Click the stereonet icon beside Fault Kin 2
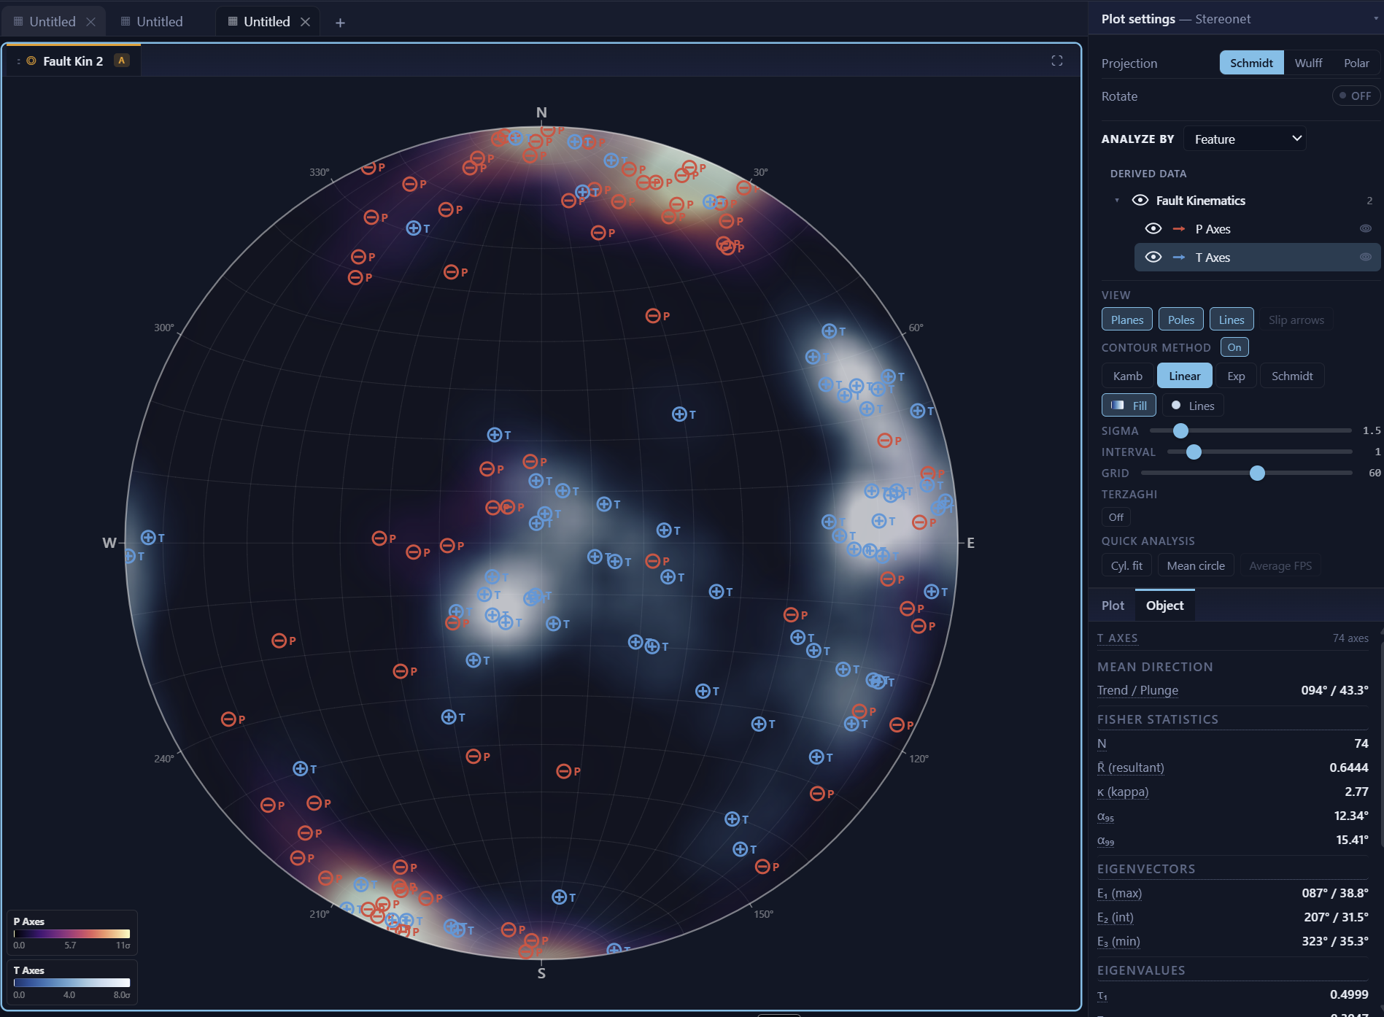The height and width of the screenshot is (1017, 1384). [31, 61]
